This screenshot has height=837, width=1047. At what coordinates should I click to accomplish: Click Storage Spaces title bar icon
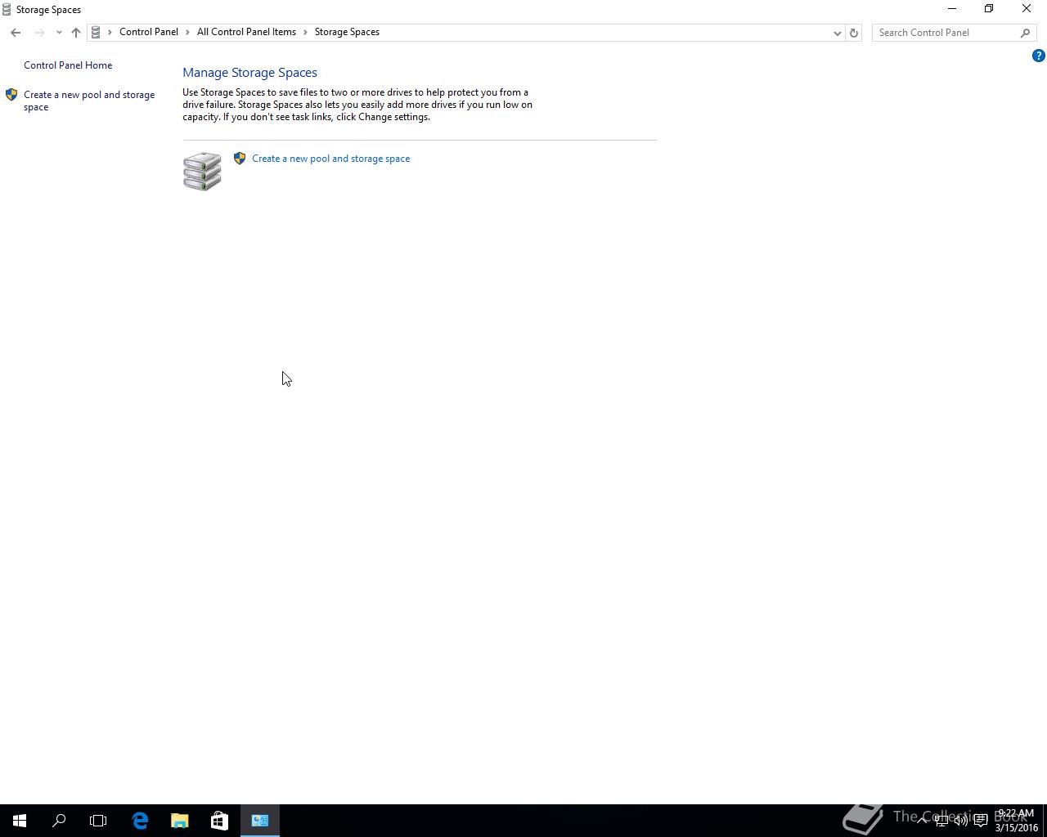click(x=7, y=10)
